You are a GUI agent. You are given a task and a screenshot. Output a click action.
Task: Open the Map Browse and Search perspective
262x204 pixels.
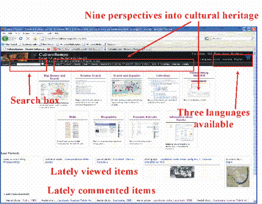pyautogui.click(x=54, y=77)
